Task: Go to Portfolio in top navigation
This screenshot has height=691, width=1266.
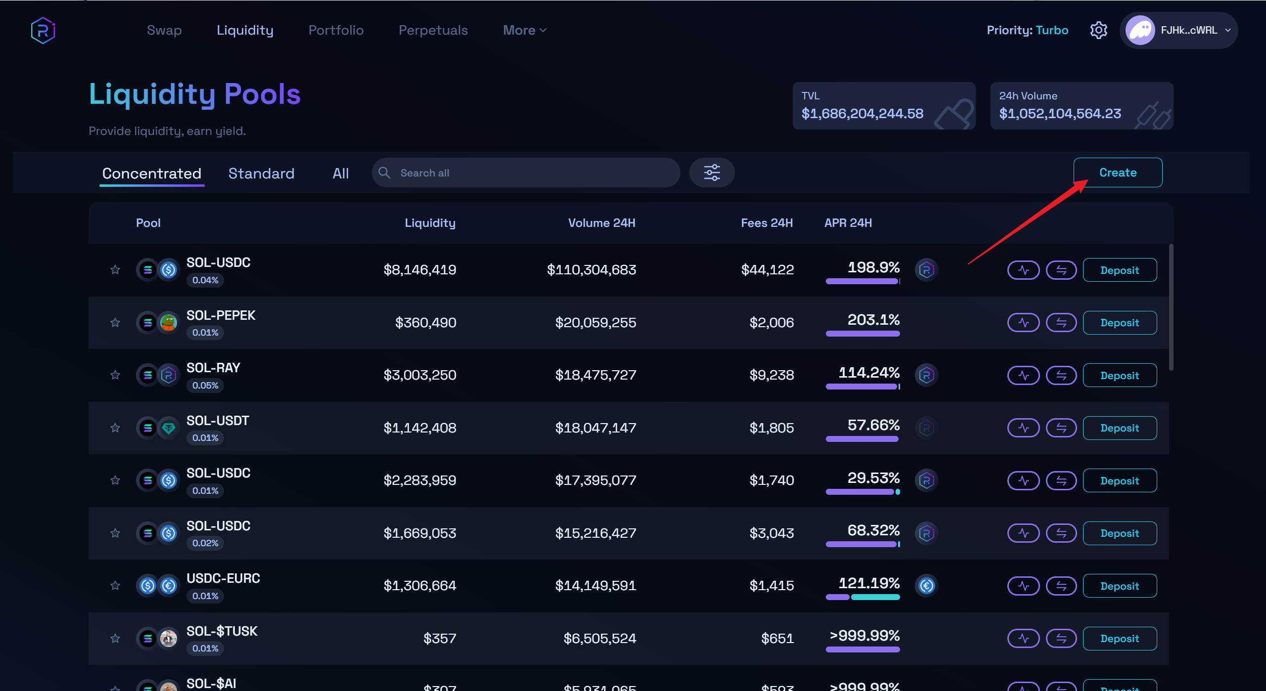Action: [x=336, y=31]
